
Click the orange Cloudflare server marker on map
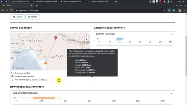pyautogui.click(x=46, y=63)
